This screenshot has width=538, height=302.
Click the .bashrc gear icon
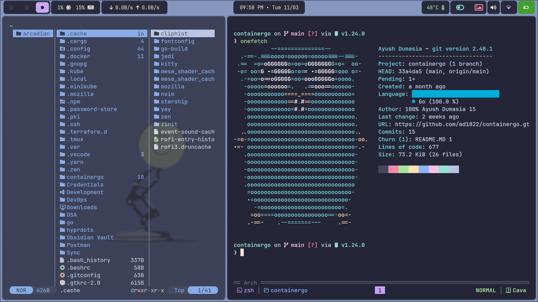62,268
